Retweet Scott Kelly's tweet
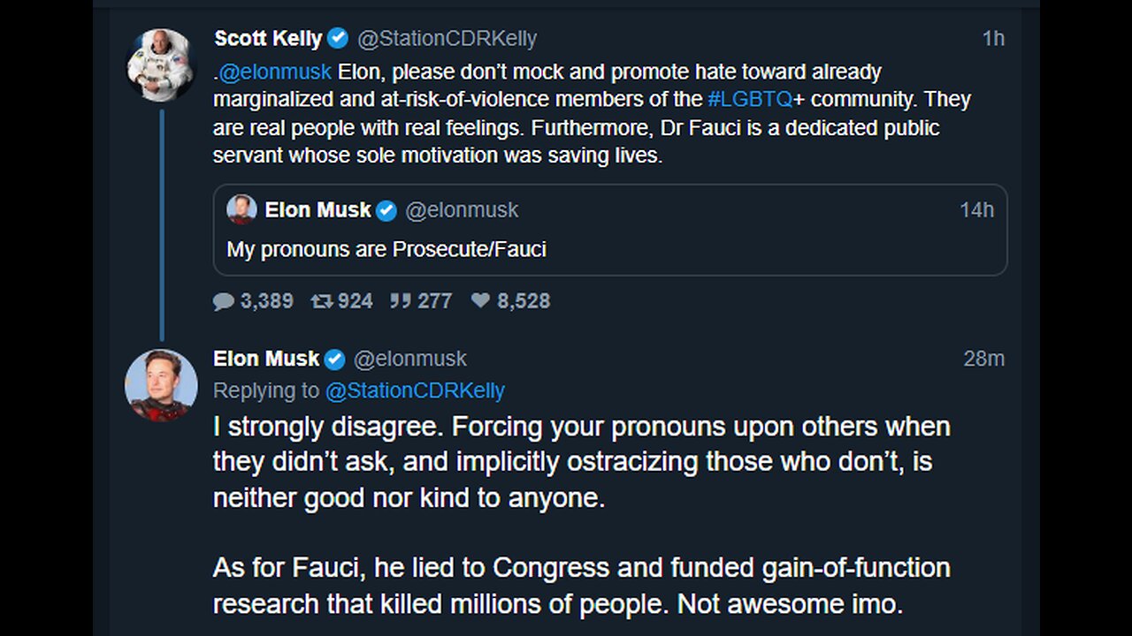 (x=321, y=301)
